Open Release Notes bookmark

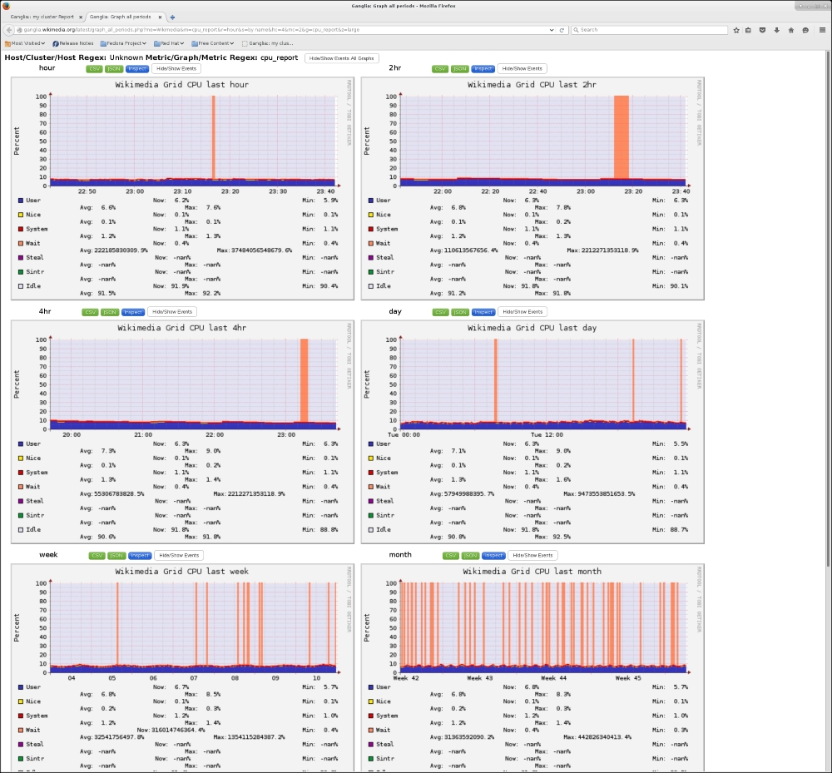pos(73,43)
